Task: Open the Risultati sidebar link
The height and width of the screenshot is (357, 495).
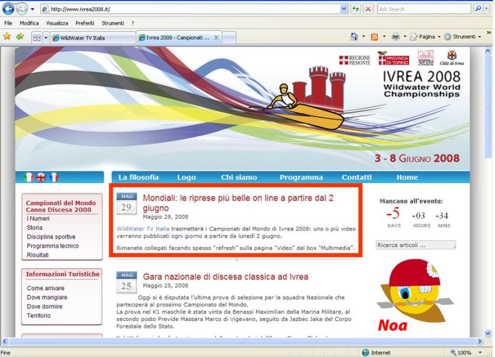Action: pyautogui.click(x=38, y=255)
